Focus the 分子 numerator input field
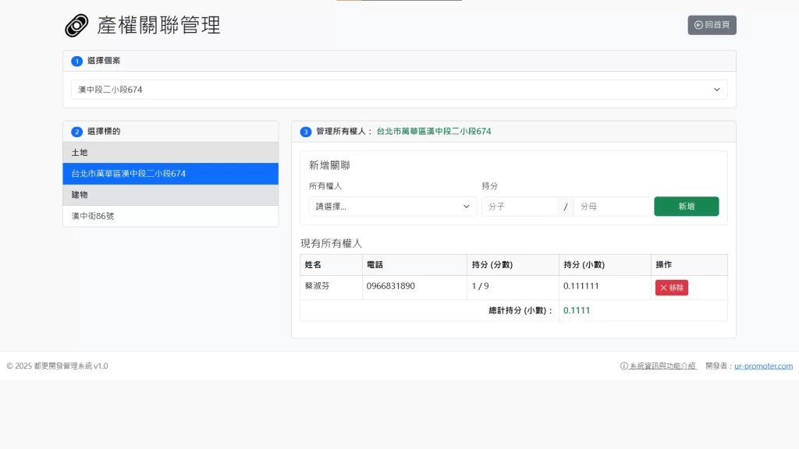 pyautogui.click(x=520, y=207)
